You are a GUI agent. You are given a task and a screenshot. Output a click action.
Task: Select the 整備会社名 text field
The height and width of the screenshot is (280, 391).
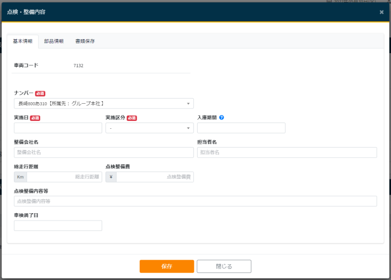pyautogui.click(x=104, y=152)
